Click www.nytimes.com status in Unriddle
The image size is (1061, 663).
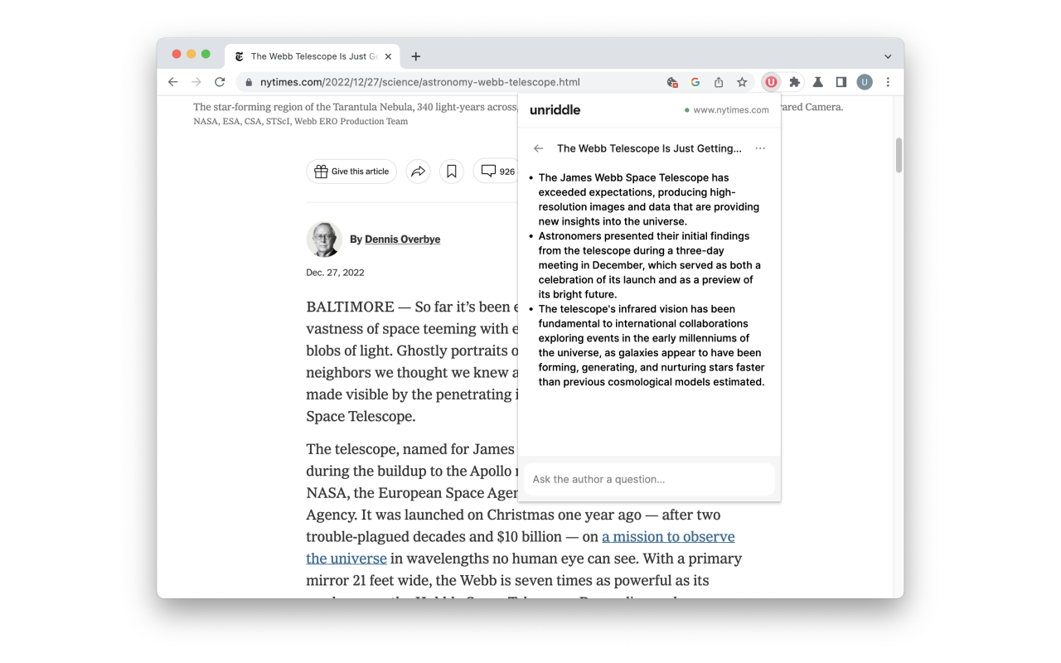726,109
